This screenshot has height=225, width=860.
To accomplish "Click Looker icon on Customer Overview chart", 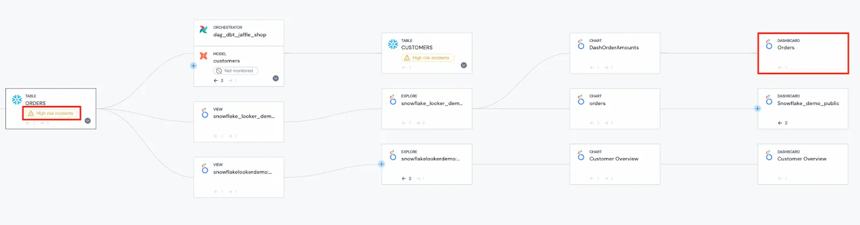I will click(x=580, y=155).
